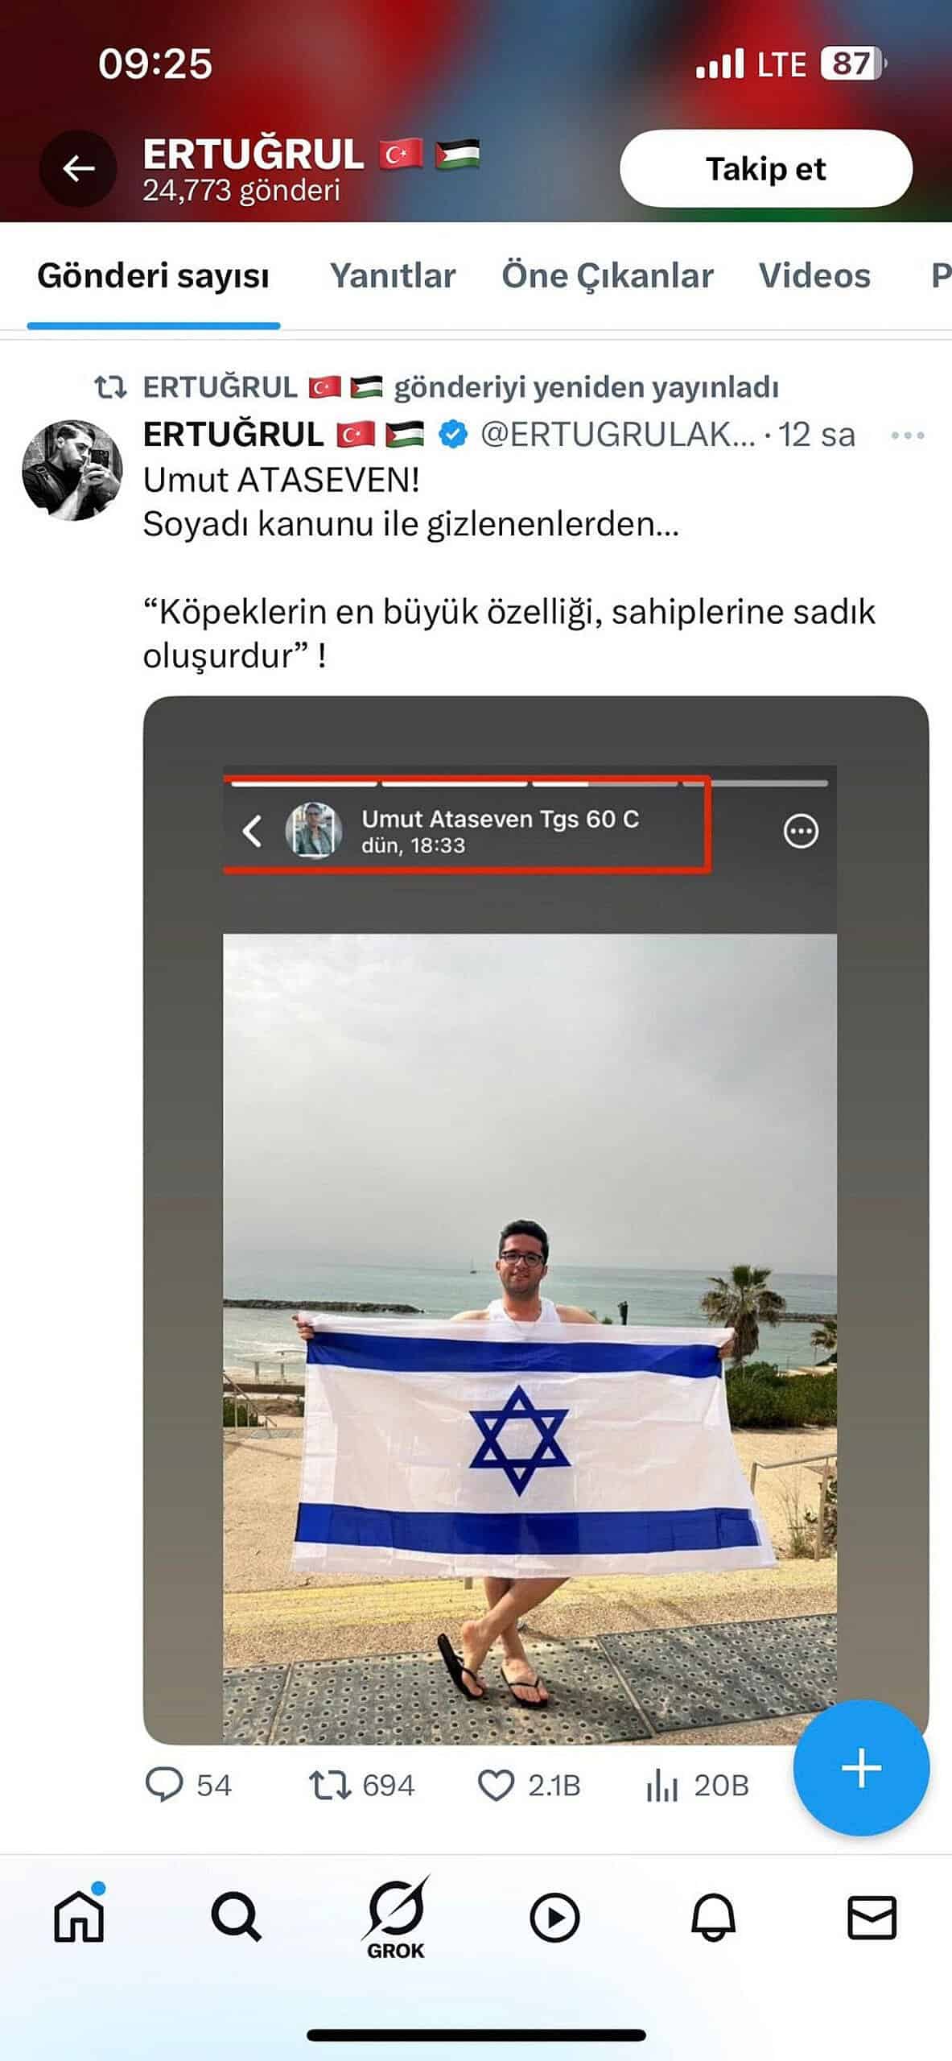
Task: Open reply comments with 54 count
Action: pos(188,1785)
